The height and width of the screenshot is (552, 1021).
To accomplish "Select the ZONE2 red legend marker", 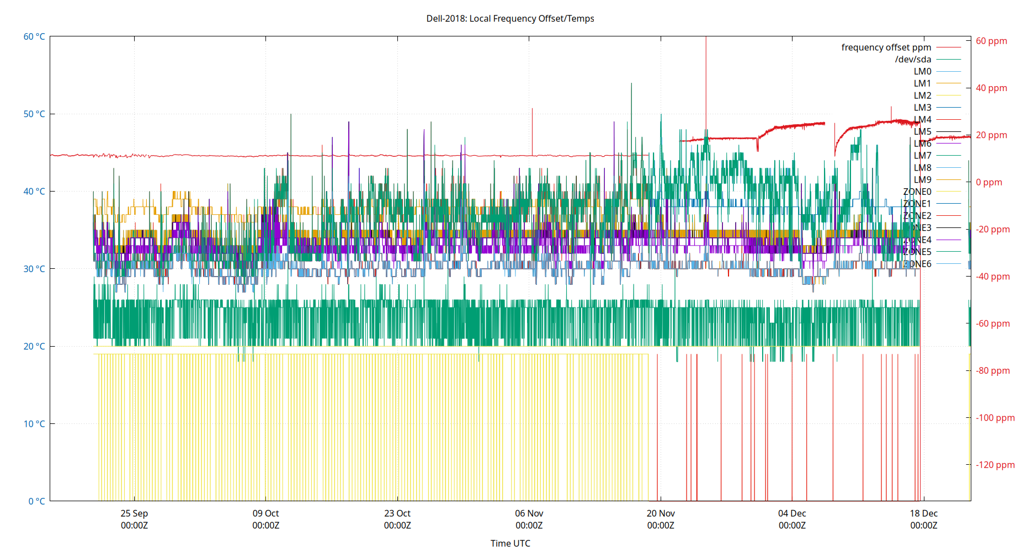I will point(949,215).
